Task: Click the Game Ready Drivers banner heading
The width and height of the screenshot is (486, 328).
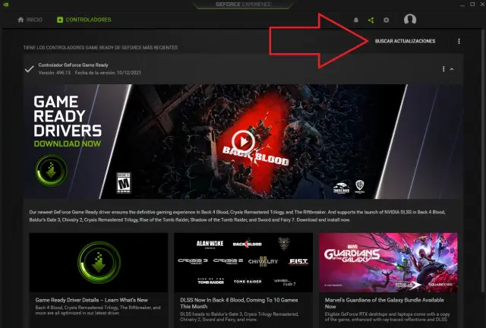Action: [x=68, y=115]
